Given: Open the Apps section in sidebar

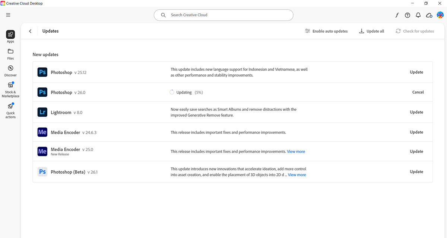Looking at the screenshot, I should pyautogui.click(x=10, y=37).
